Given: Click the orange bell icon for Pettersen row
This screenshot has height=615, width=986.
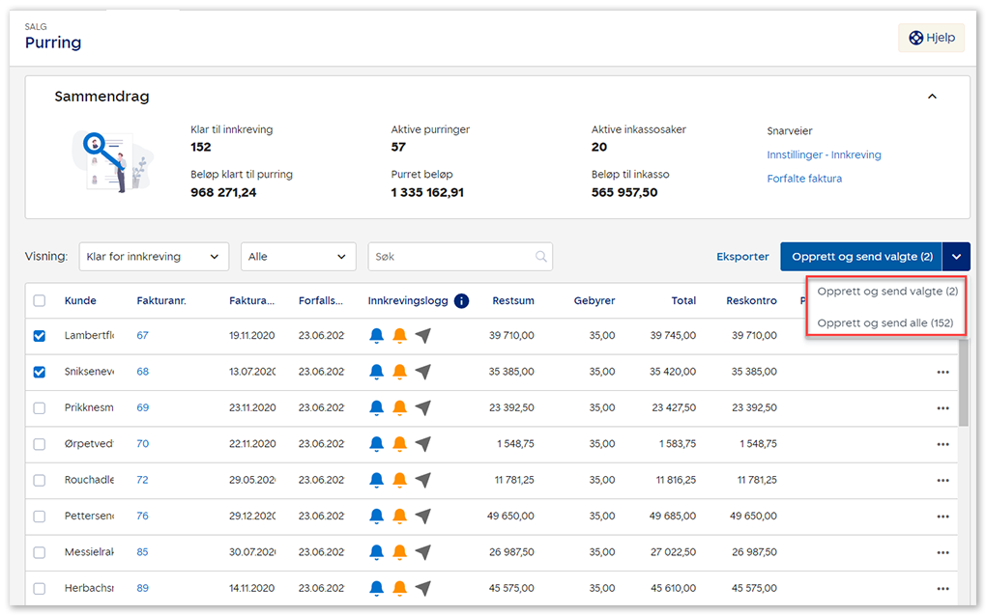Looking at the screenshot, I should coord(399,517).
